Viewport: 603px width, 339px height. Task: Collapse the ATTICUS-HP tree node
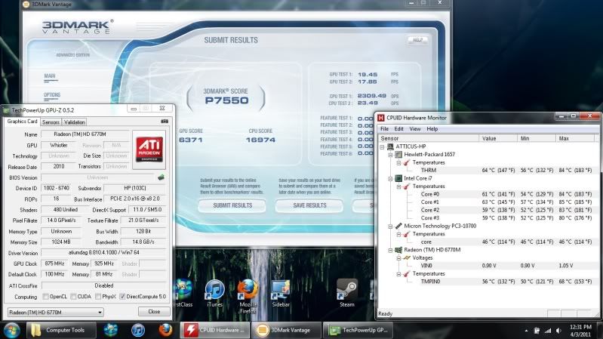(x=382, y=146)
